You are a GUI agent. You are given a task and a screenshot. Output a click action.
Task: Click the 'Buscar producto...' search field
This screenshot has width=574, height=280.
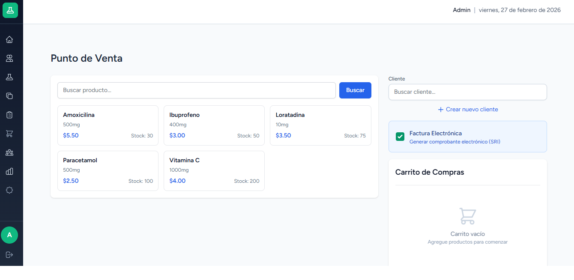click(197, 90)
